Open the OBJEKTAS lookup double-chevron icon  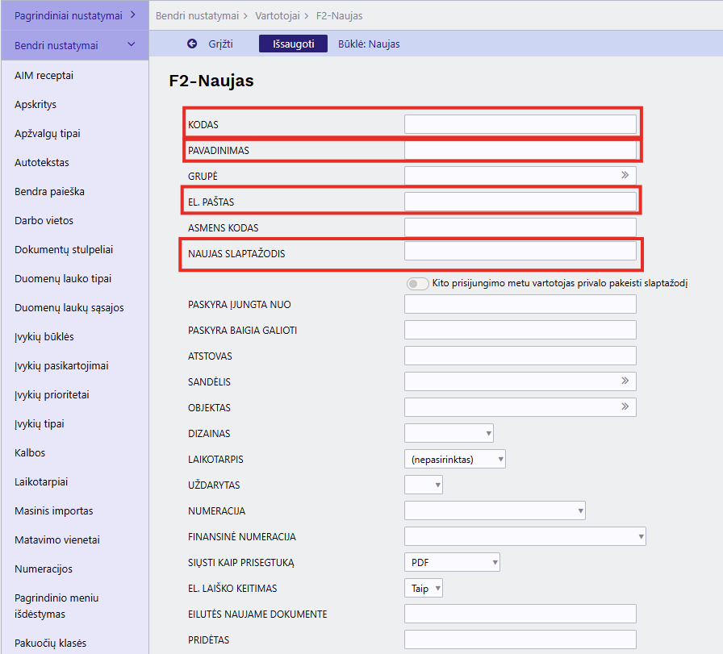[x=625, y=406]
